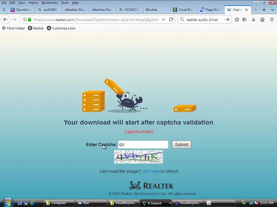Click the red 'Captcha Invalid' message
Image resolution: width=277 pixels, height=207 pixels.
(138, 132)
